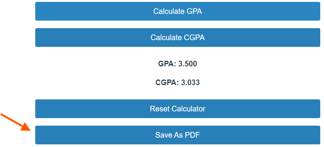Click the orange arrow's pointed tip
Viewport: 324px width, 147px height.
click(x=30, y=130)
